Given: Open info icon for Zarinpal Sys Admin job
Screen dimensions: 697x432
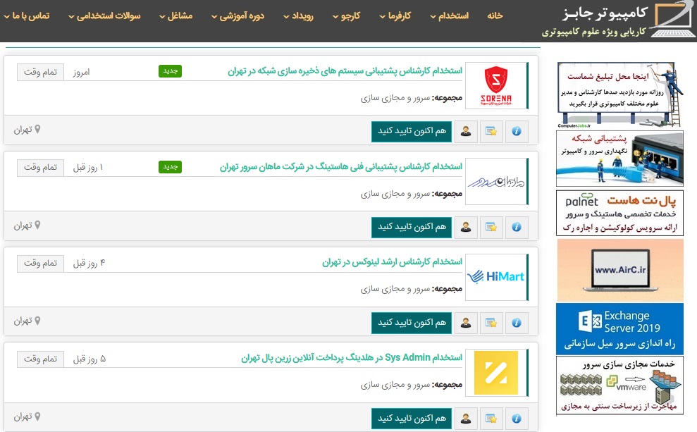Looking at the screenshot, I should (x=517, y=419).
